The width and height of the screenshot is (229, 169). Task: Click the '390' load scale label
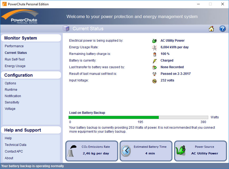click(x=203, y=122)
